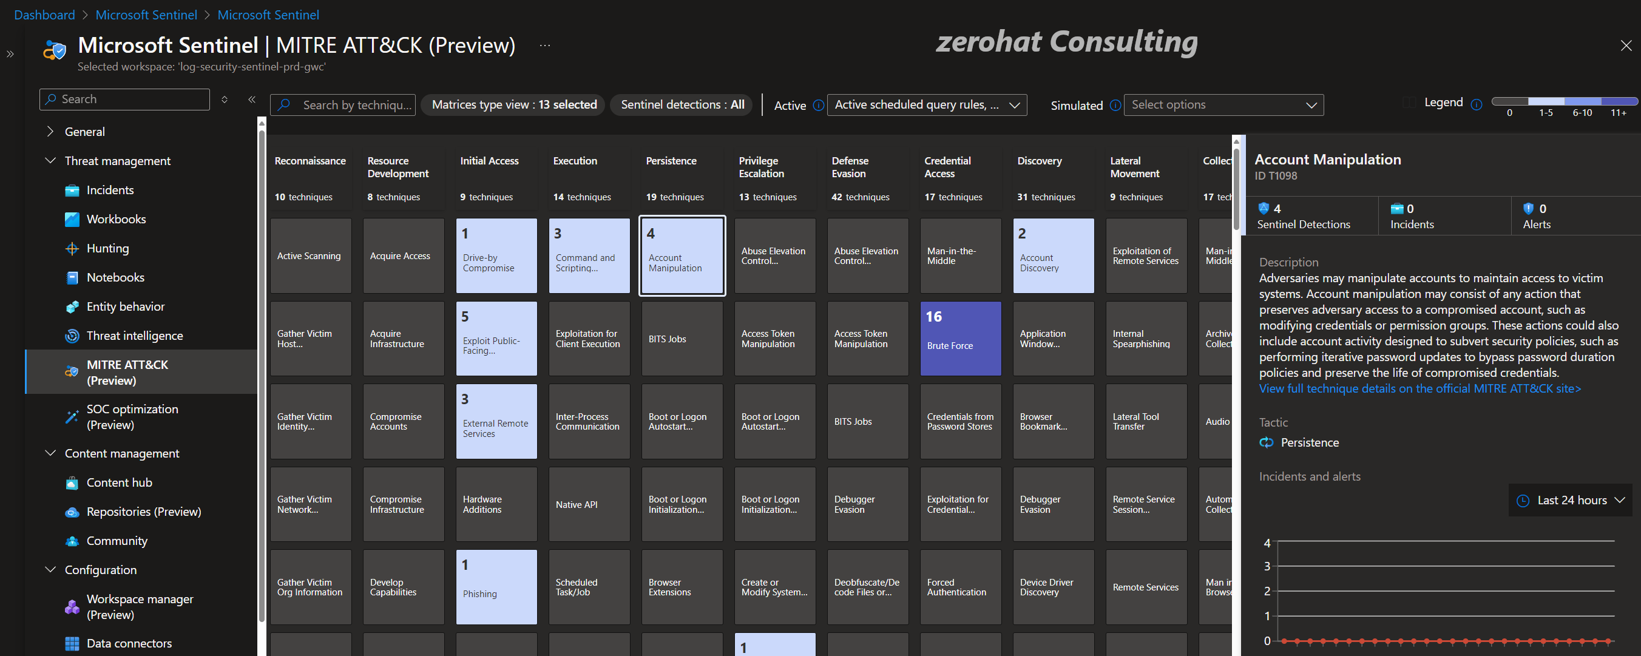Viewport: 1641px width, 656px height.
Task: Focus Search by technique field
Action: coord(343,105)
